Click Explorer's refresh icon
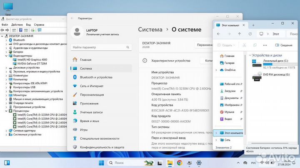Viewport: 300px width, 168px height. tap(250, 34)
